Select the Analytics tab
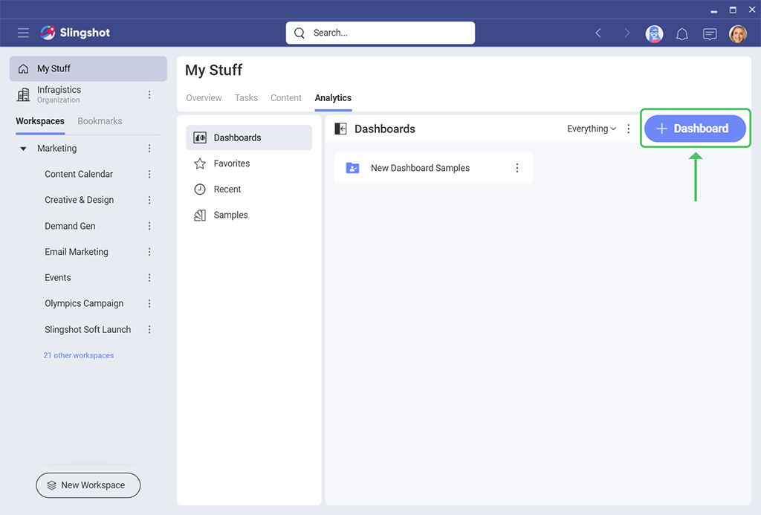 point(333,97)
